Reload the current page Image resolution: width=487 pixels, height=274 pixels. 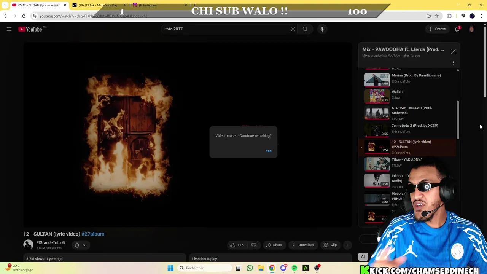pos(24,16)
